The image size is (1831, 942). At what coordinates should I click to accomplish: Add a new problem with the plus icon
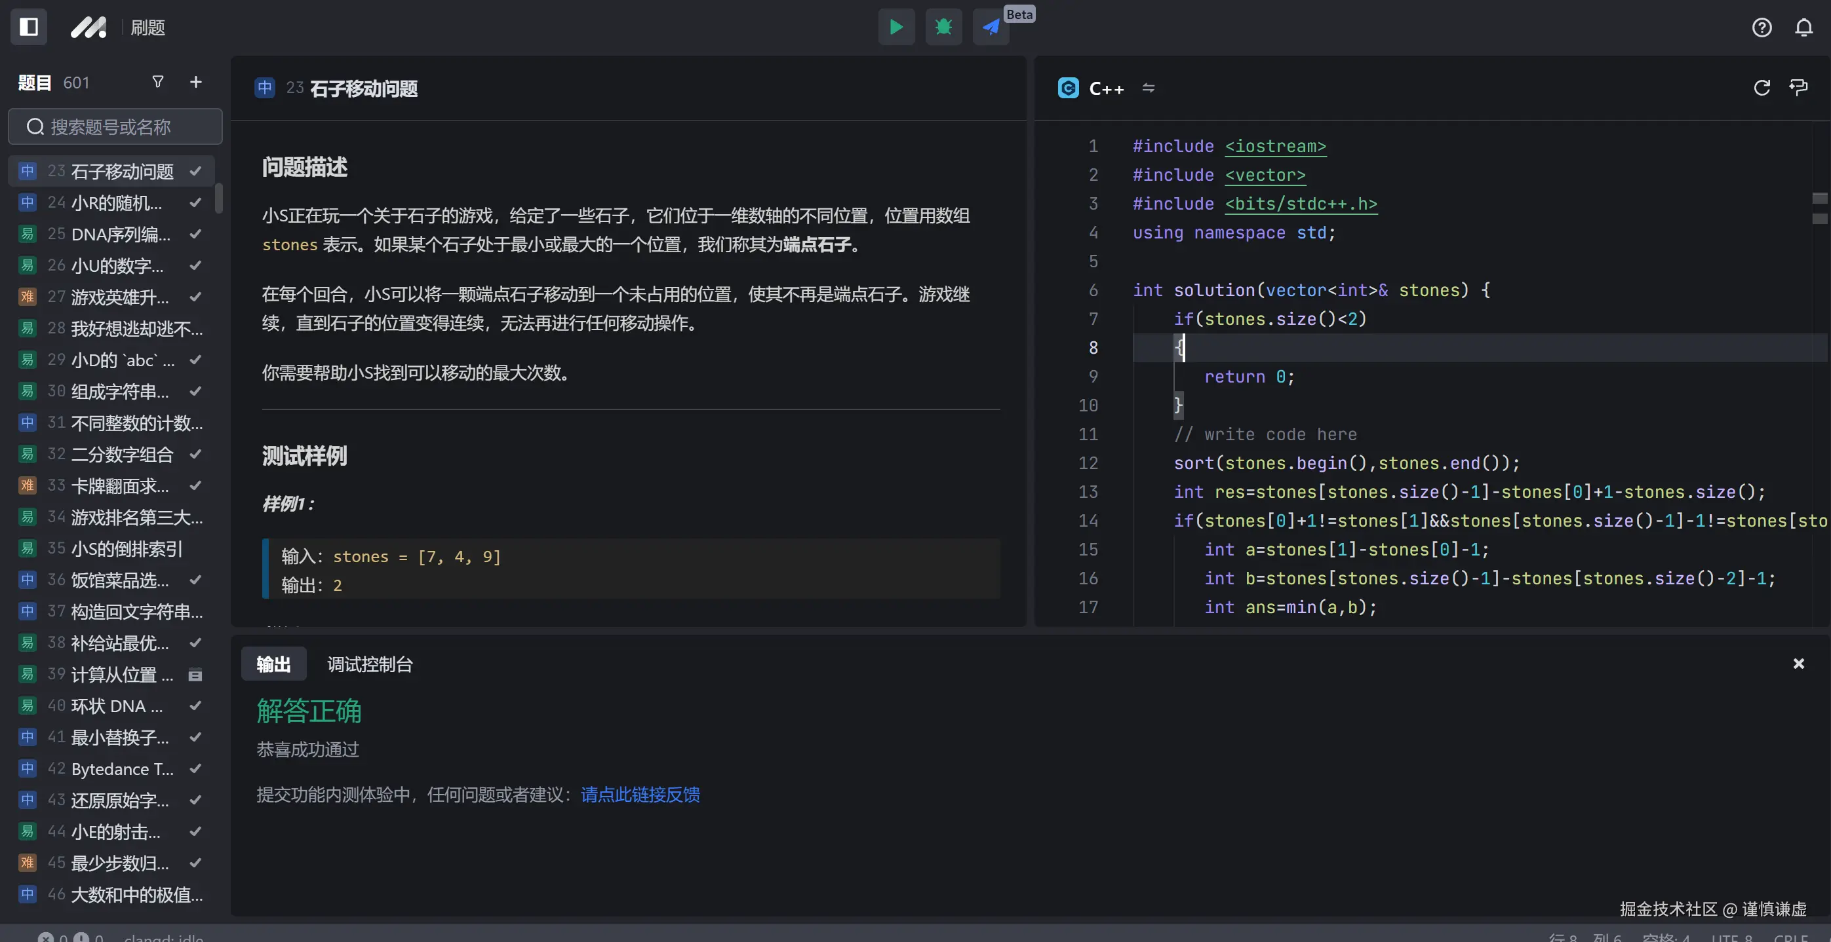pyautogui.click(x=195, y=83)
